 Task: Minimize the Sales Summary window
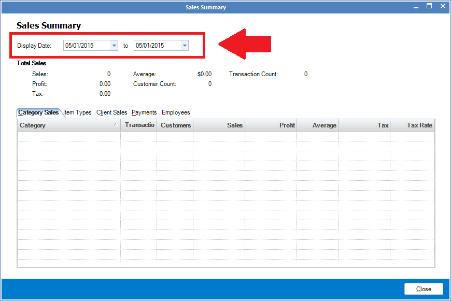[415, 7]
